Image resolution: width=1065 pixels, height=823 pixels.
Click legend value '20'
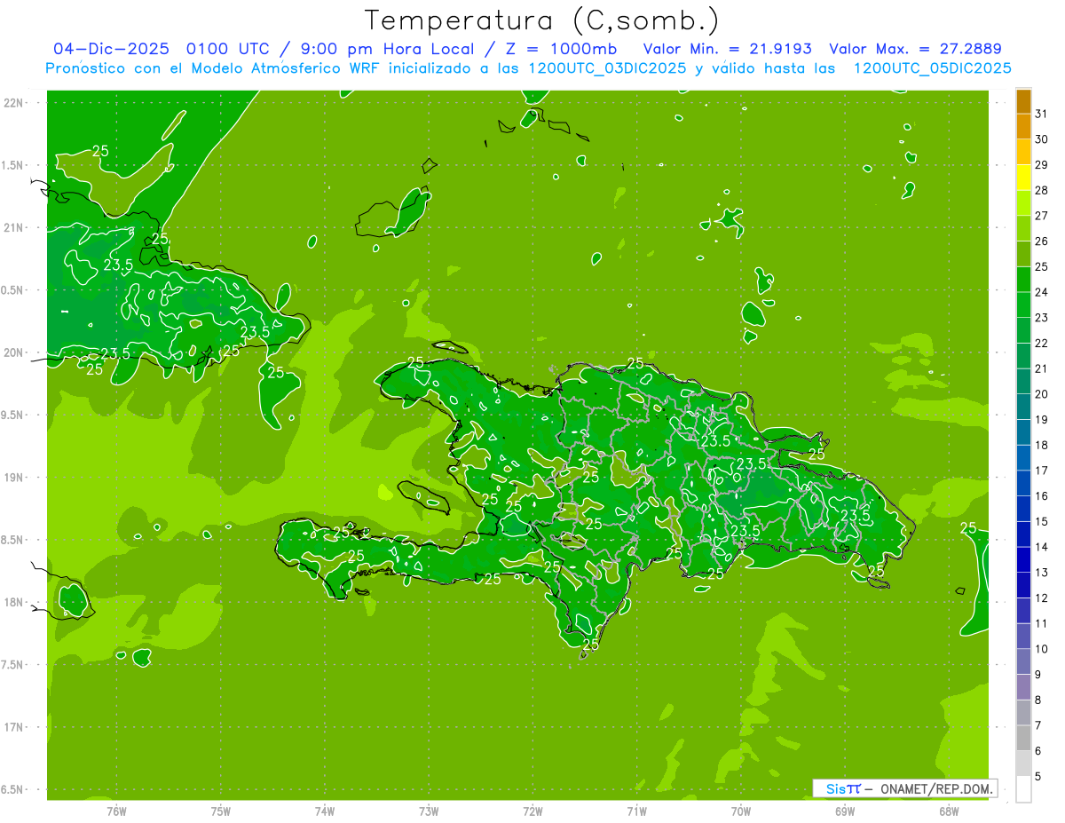point(1042,394)
